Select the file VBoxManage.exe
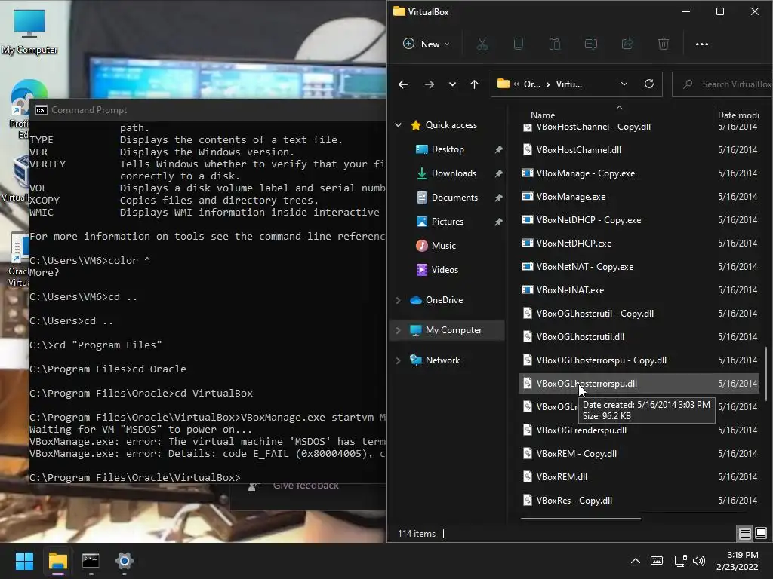 point(571,197)
